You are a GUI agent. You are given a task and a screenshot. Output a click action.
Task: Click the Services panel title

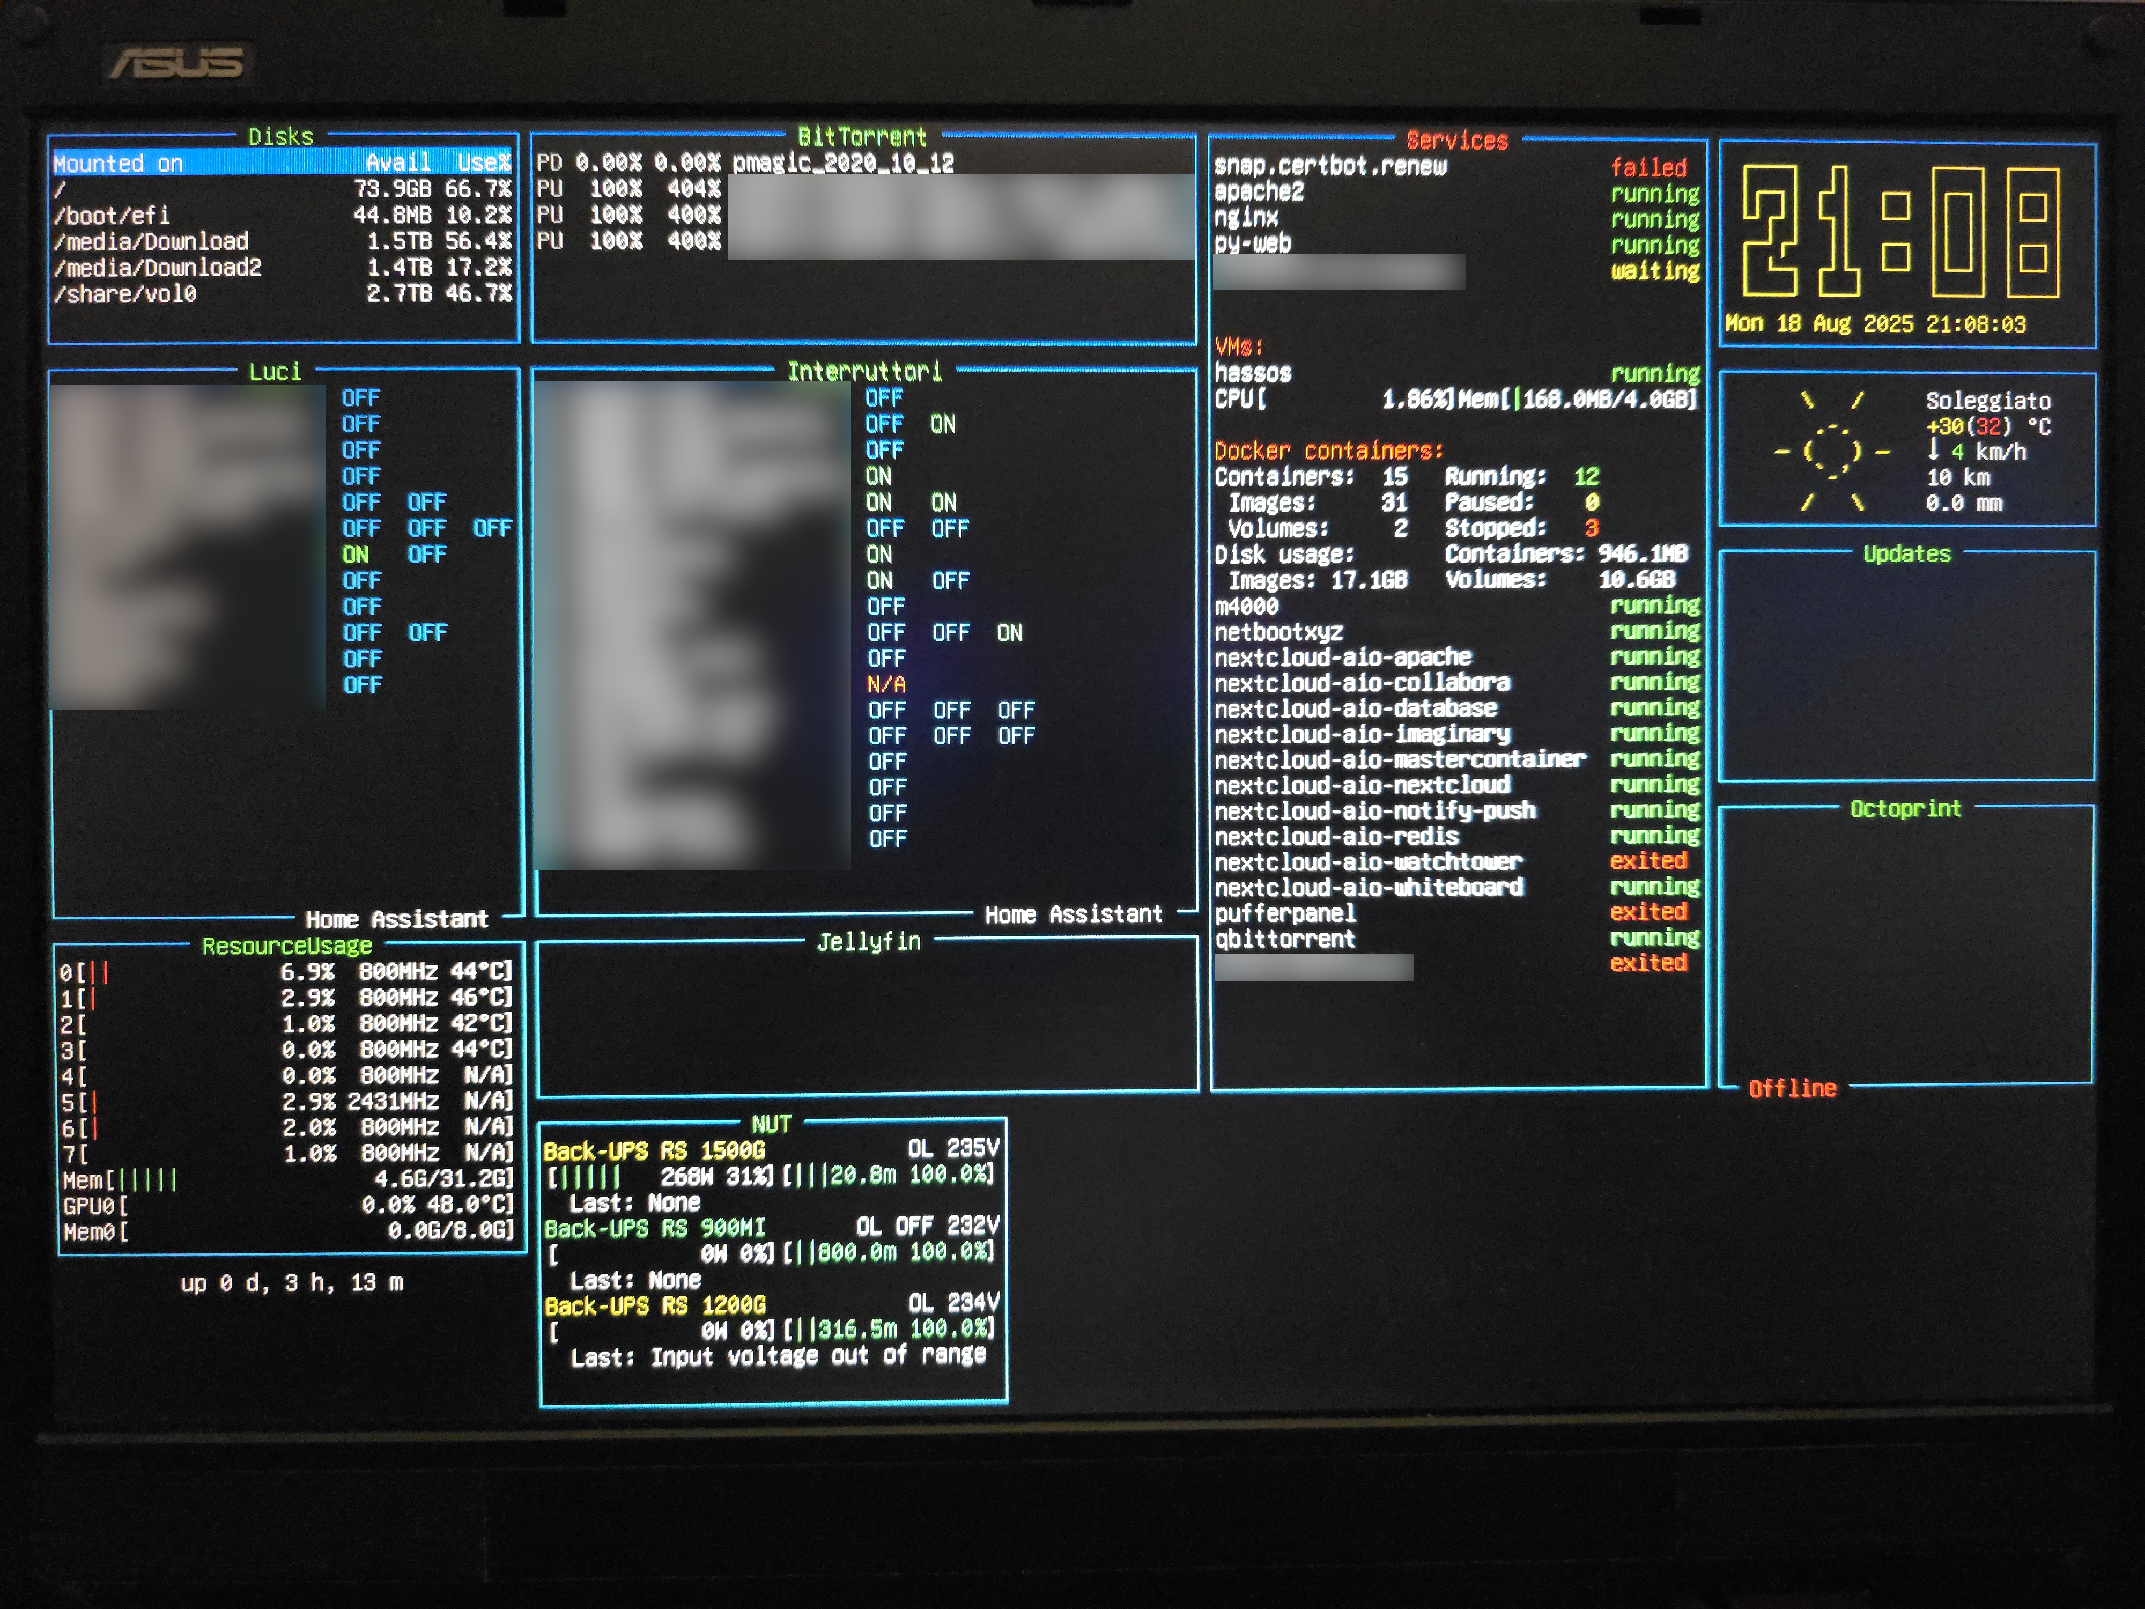pyautogui.click(x=1456, y=141)
